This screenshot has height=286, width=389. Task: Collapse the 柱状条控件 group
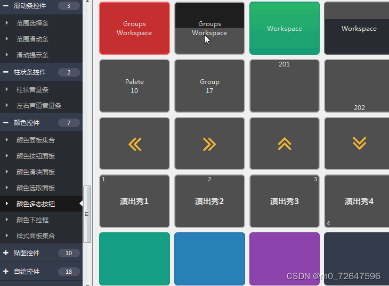(6, 72)
